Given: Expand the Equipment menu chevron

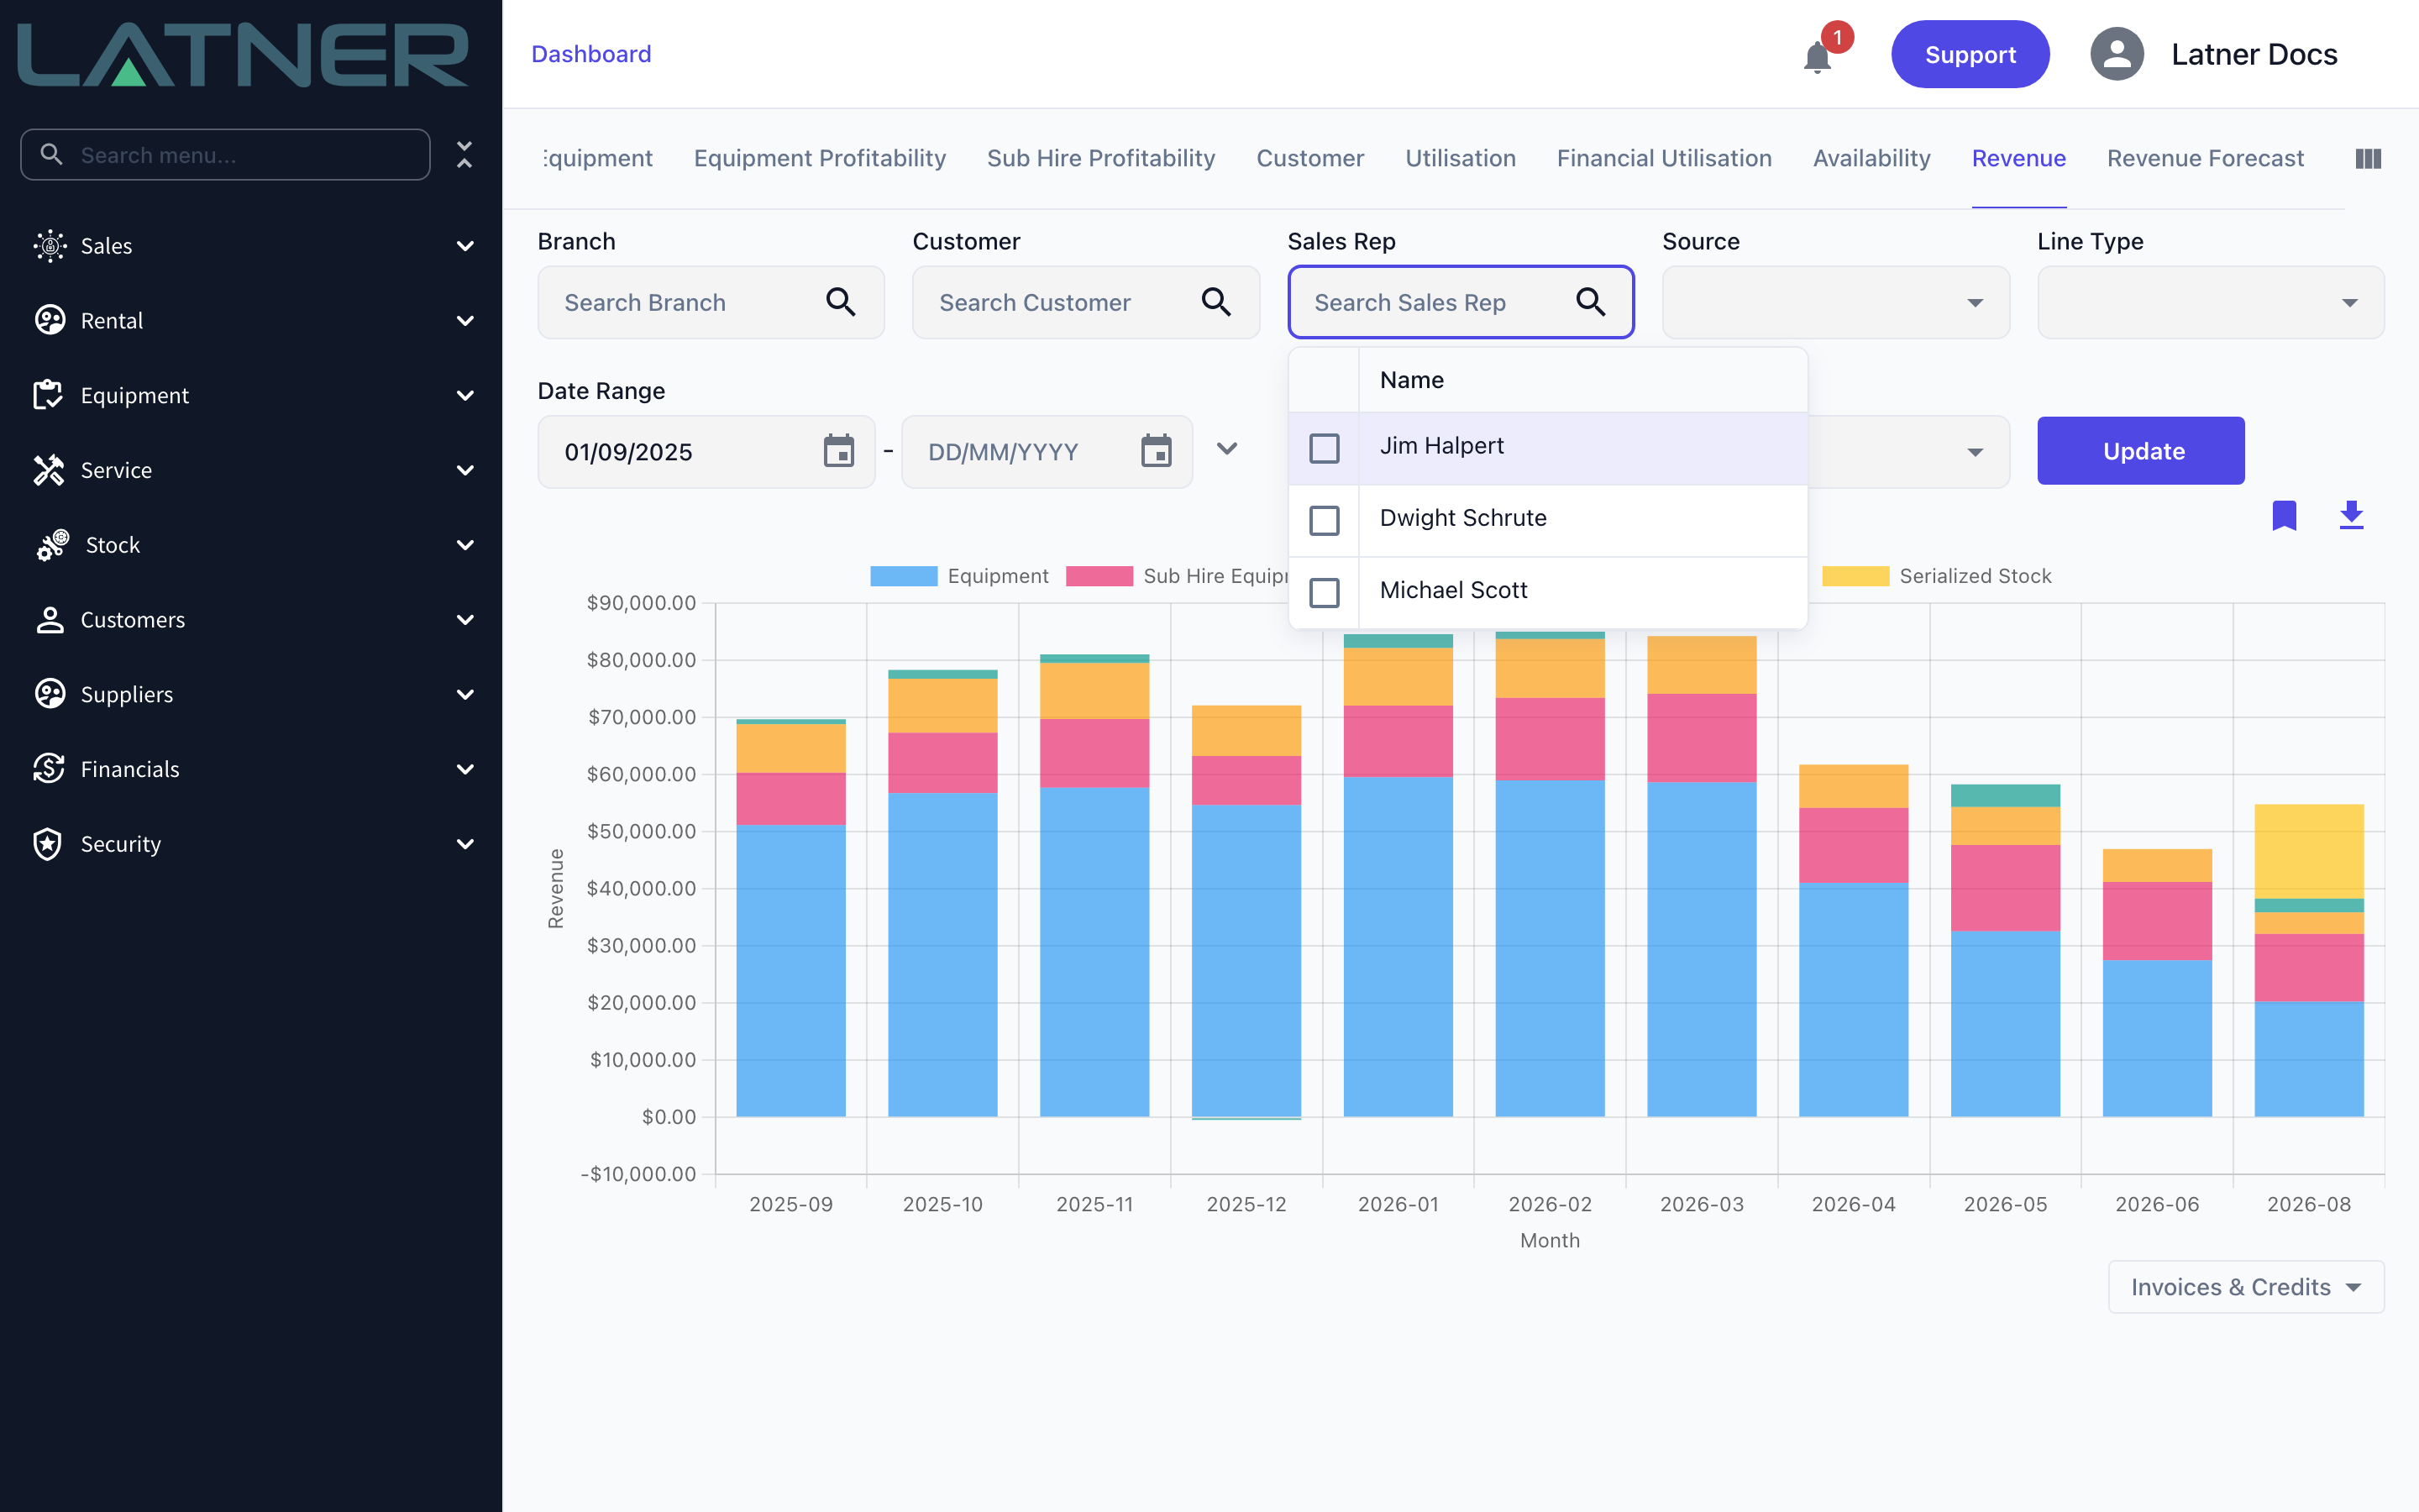Looking at the screenshot, I should click(x=464, y=395).
